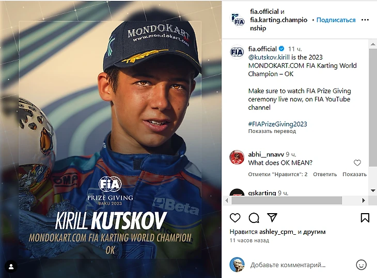Click Показать перевод translation link
377x278 pixels.
[x=272, y=131]
